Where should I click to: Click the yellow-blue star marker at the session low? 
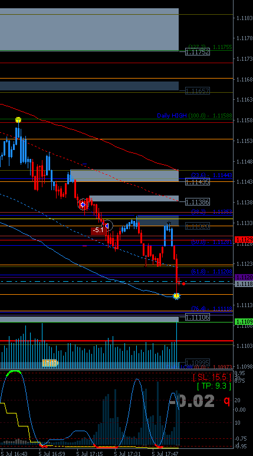pyautogui.click(x=176, y=296)
